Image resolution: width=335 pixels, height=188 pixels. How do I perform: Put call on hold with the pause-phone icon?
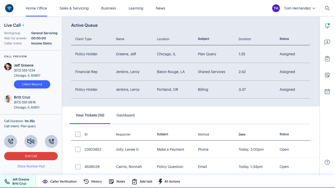[51, 141]
